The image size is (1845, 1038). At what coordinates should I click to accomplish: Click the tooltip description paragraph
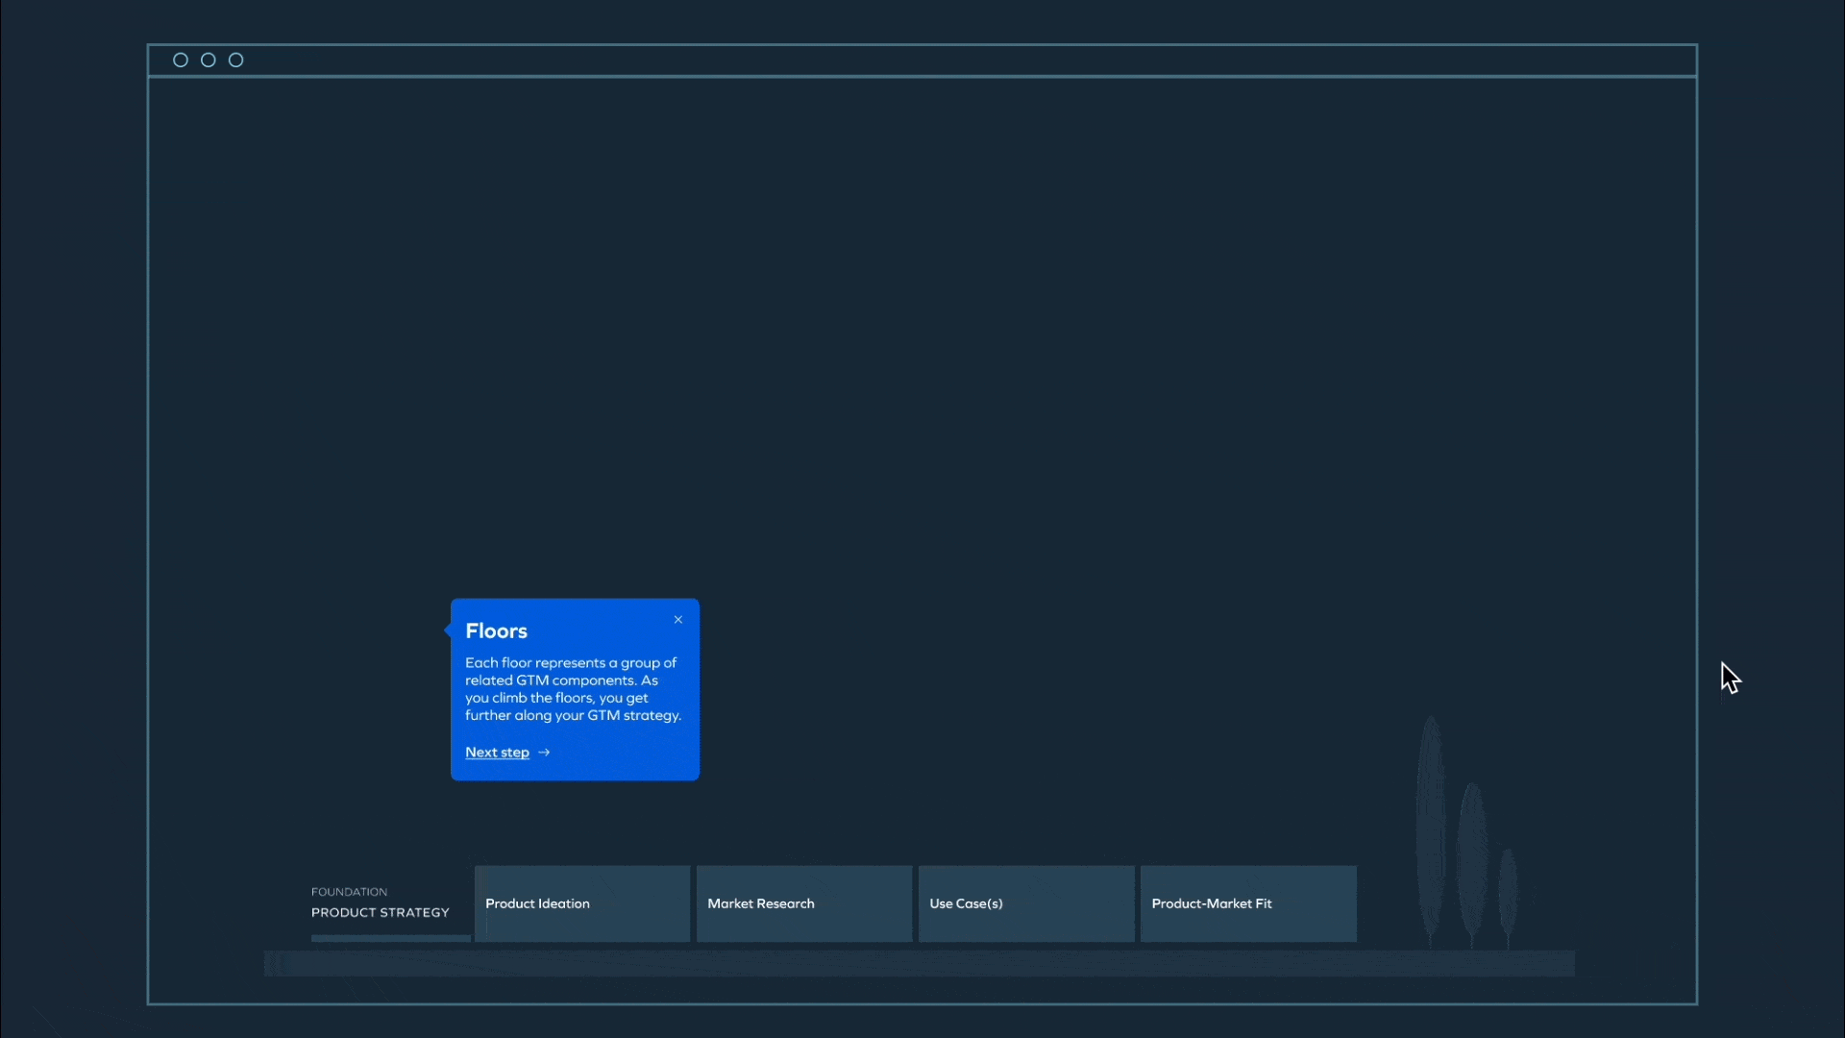(573, 689)
